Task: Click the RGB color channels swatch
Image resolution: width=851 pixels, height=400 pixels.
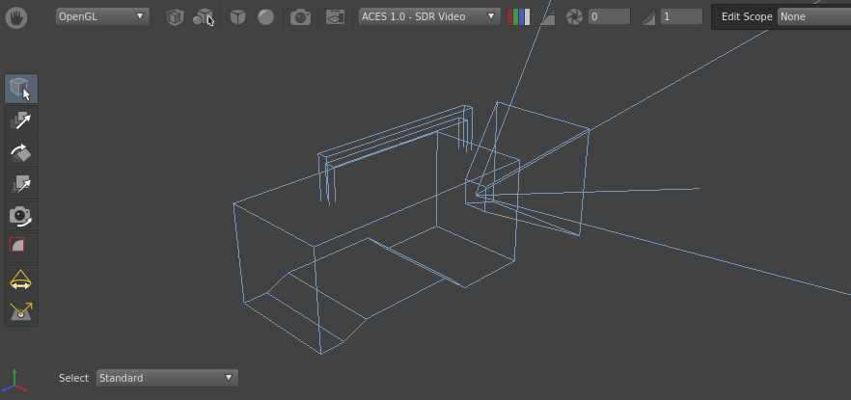Action: (518, 16)
